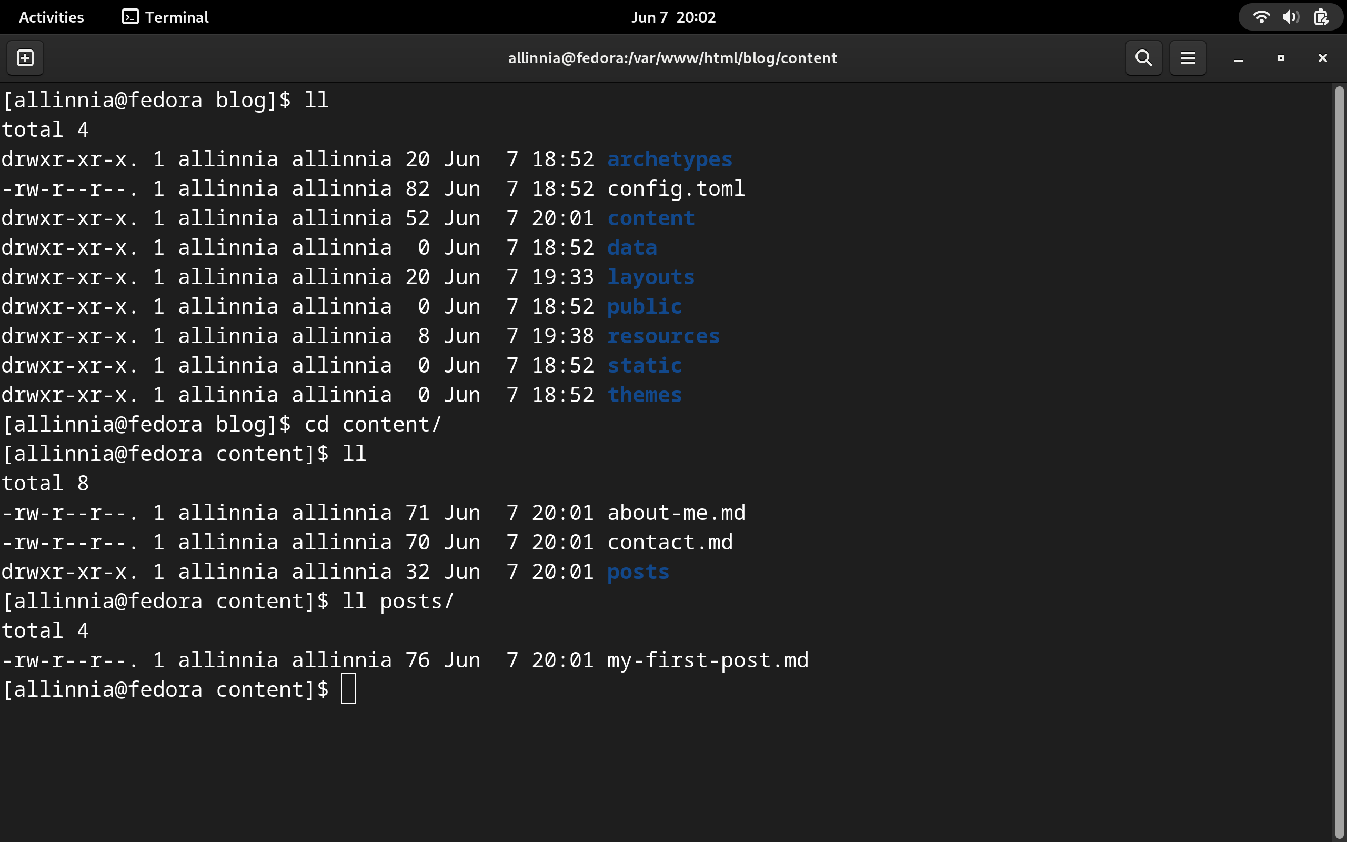This screenshot has width=1347, height=842.
Task: Click the terminal search icon
Action: point(1143,58)
